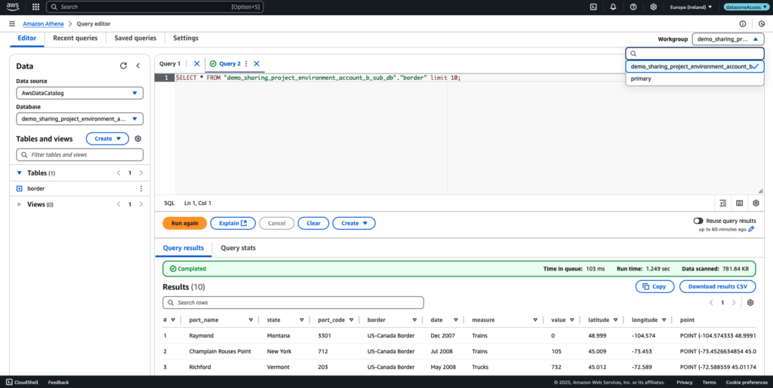
Task: Focus the AWS top search field
Action: (x=155, y=7)
